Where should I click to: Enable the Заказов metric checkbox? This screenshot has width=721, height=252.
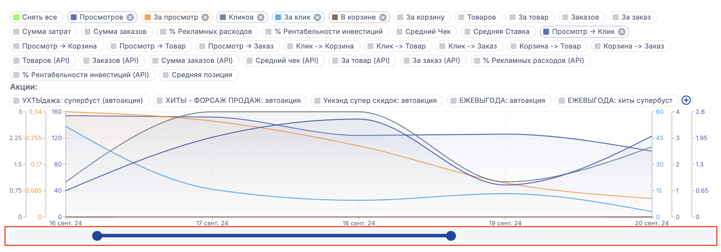[582, 17]
